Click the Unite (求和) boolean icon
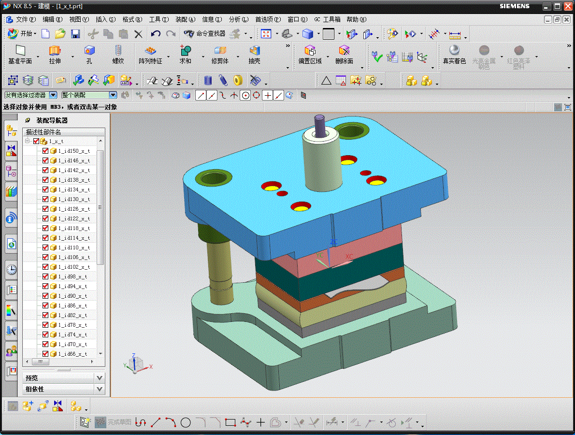 [x=185, y=51]
